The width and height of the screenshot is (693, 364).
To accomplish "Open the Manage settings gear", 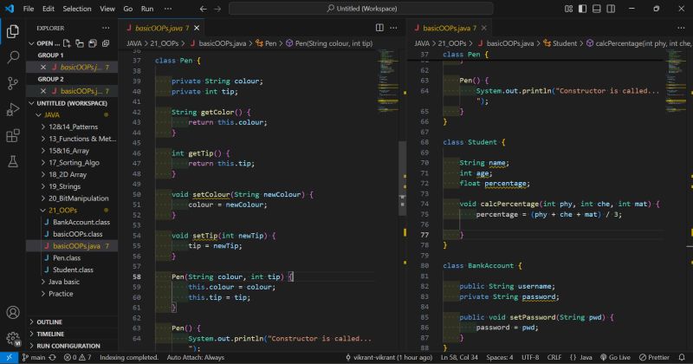I will (x=13, y=339).
